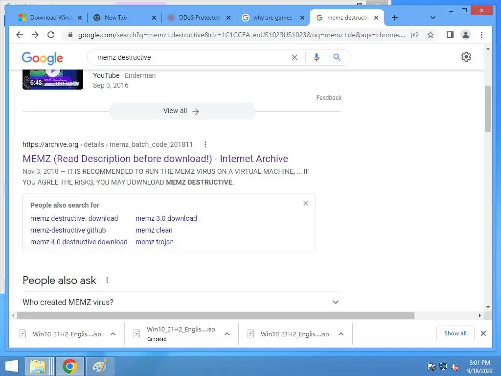The width and height of the screenshot is (501, 376).
Task: Send Feedback on video results
Action: point(329,98)
